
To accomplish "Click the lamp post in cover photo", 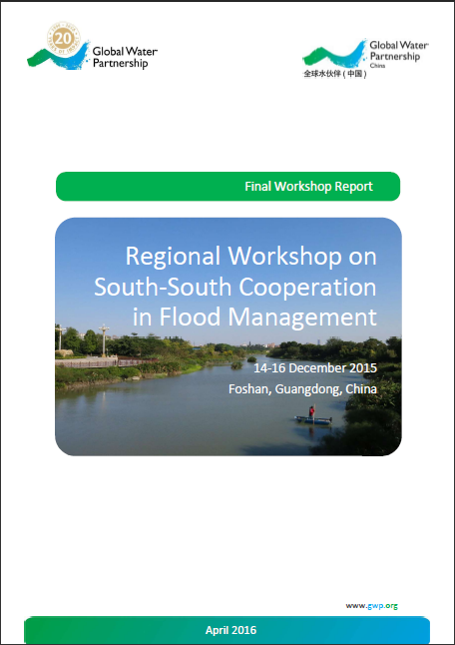I will pyautogui.click(x=104, y=340).
